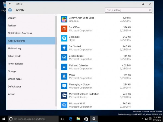The height and width of the screenshot is (122, 163).
Task: Select the Get Started app name
Action: pos(75,46)
